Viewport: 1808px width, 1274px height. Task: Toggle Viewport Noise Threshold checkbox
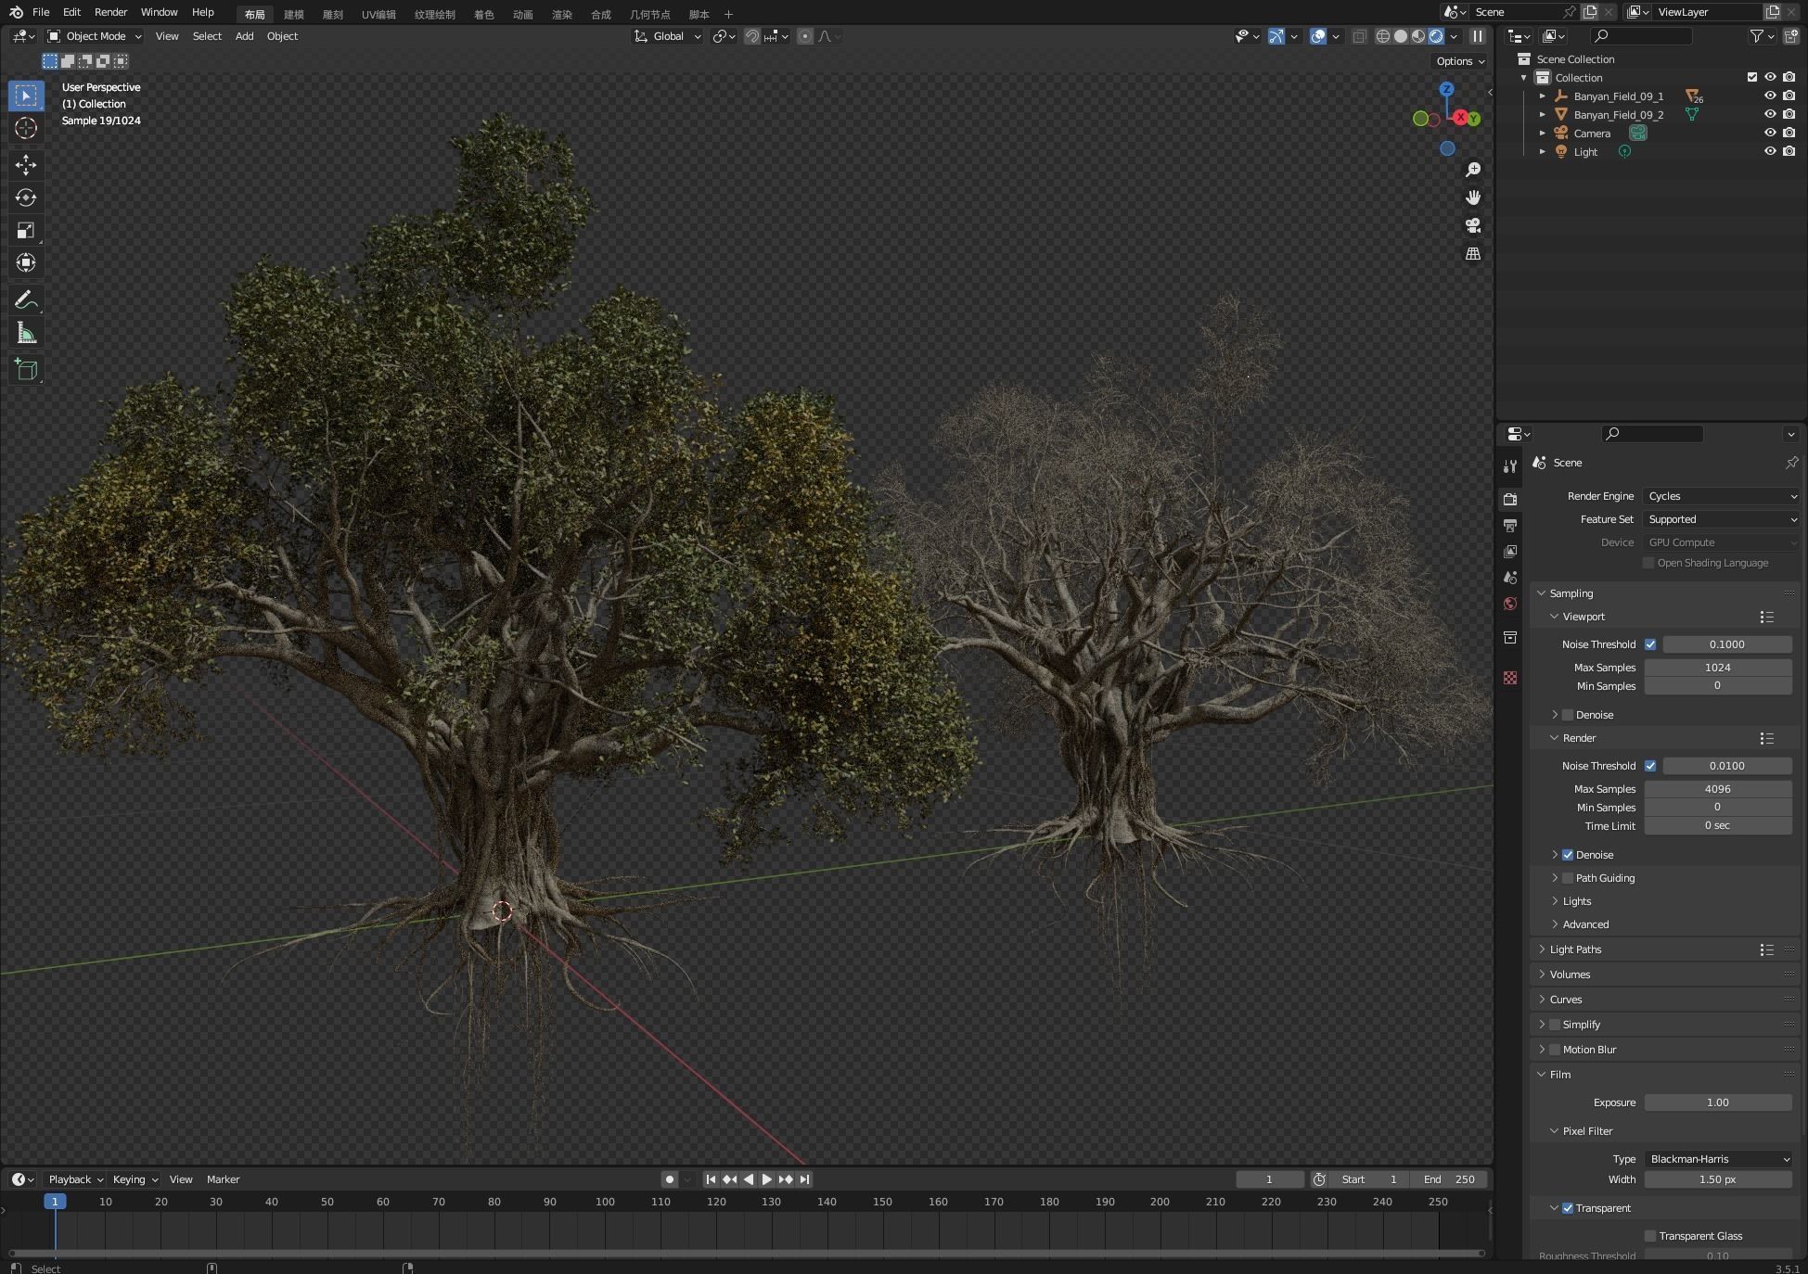1650,644
